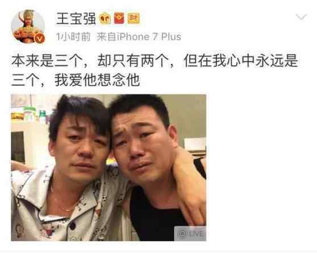Click the "1小时前" timestamp

coord(73,37)
